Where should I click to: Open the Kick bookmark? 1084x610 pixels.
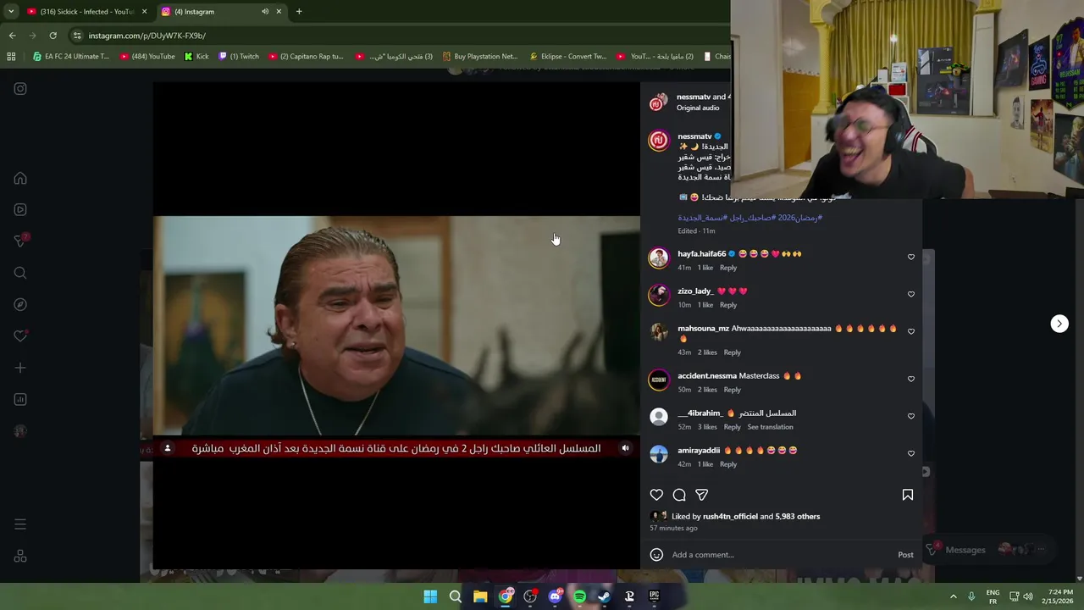(196, 57)
